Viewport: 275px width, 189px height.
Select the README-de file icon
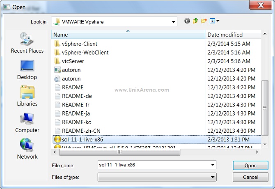pyautogui.click(x=57, y=96)
